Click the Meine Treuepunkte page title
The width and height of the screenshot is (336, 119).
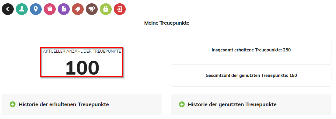pos(167,23)
